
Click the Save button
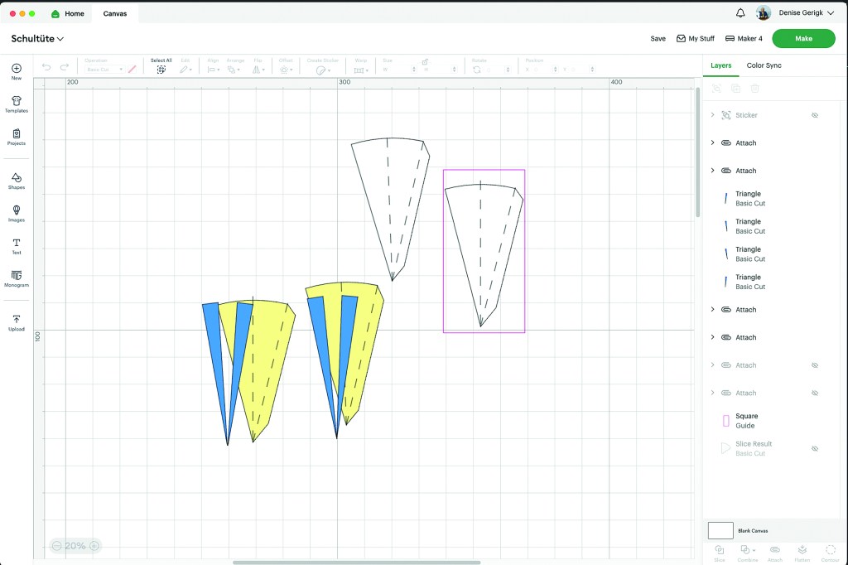(x=658, y=39)
